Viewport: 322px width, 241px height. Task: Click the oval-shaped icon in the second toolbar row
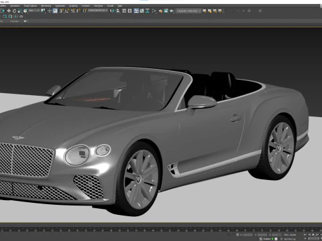coord(21,17)
